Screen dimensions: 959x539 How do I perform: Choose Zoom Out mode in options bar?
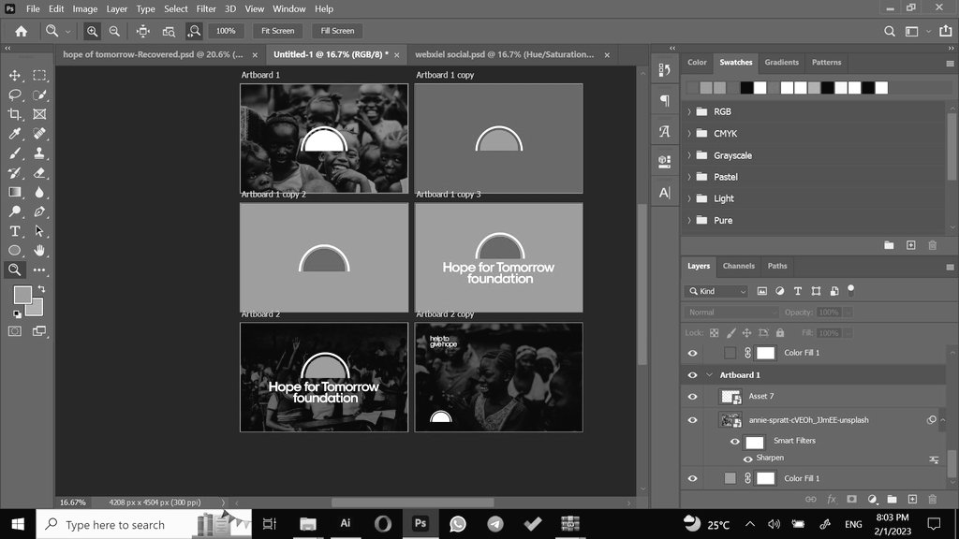point(114,31)
